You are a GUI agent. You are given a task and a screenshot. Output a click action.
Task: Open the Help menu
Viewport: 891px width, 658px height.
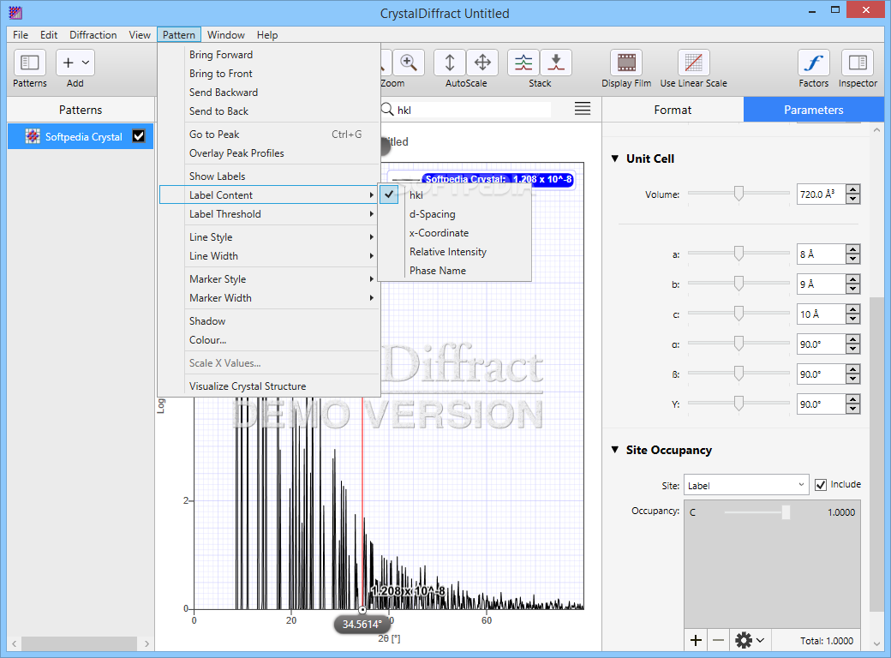point(267,34)
